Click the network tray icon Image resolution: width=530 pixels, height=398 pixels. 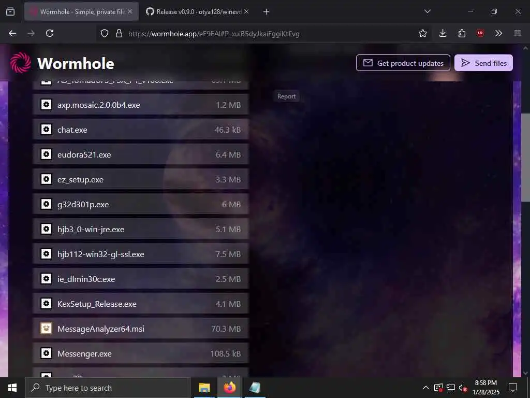(451, 388)
